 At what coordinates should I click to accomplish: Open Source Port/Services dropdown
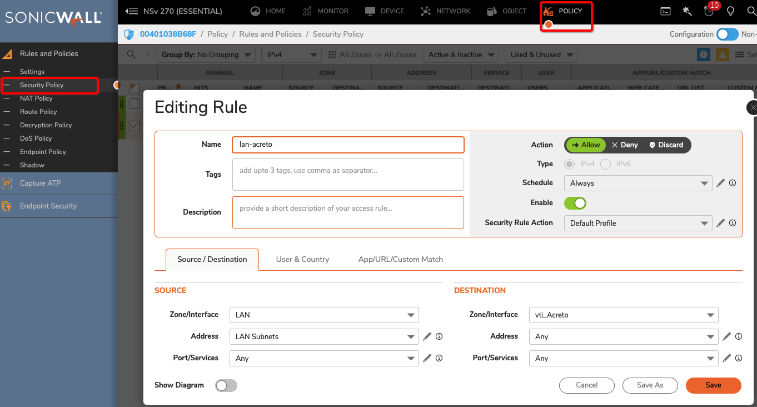click(324, 358)
